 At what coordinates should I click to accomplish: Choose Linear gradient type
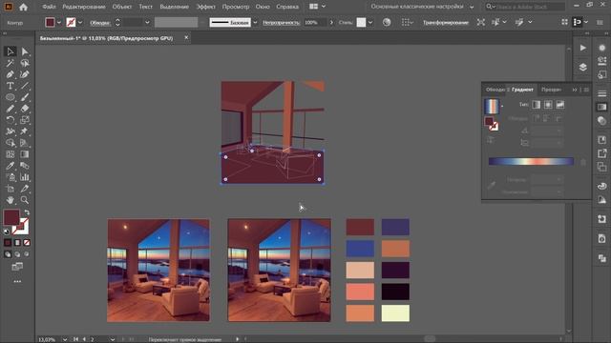click(537, 105)
